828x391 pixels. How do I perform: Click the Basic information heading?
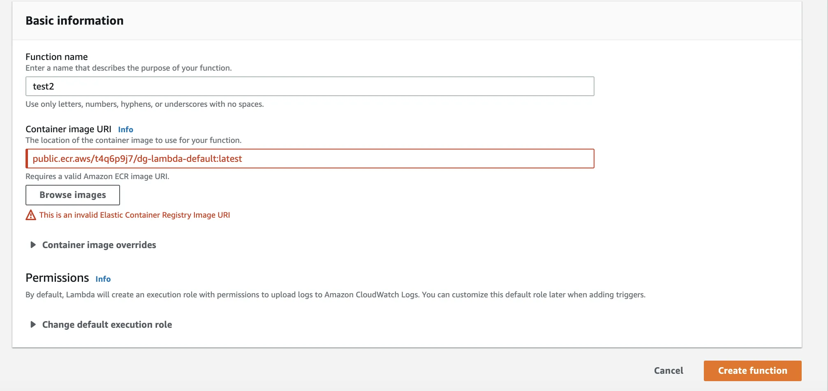[74, 21]
